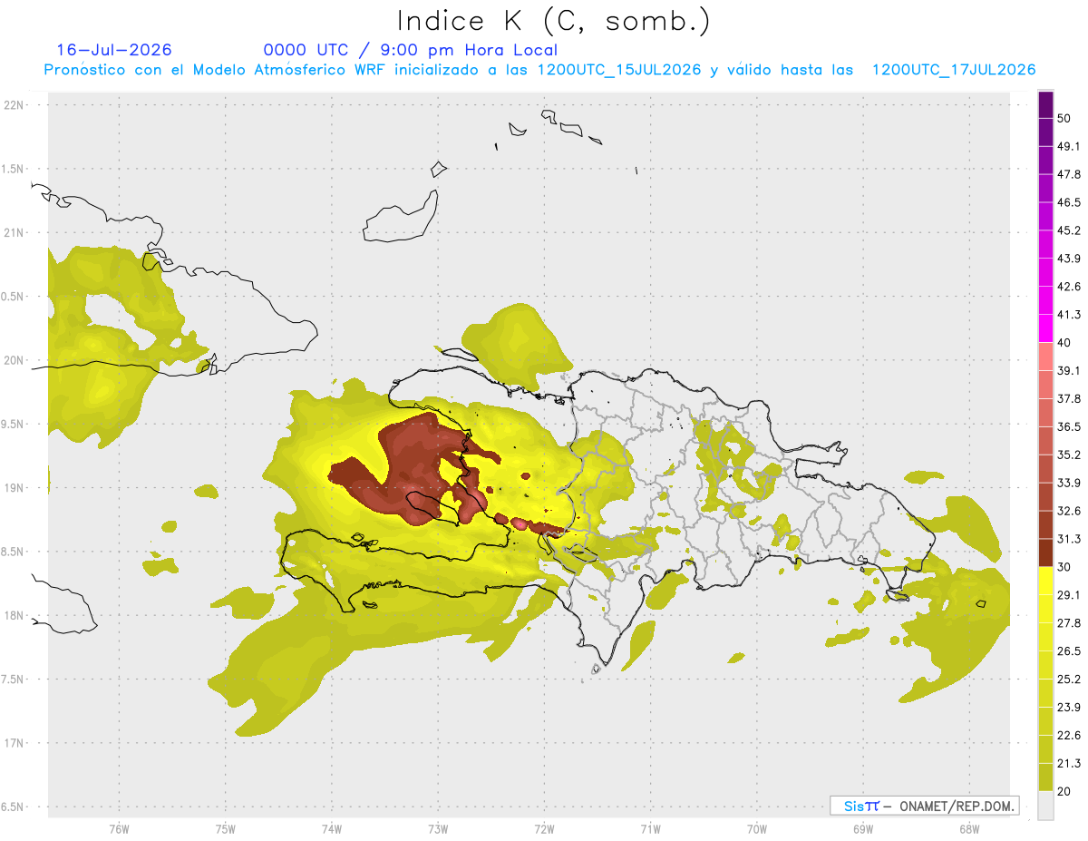Image resolution: width=1088 pixels, height=841 pixels.
Task: Click the colorbar value 46.5
Action: click(1069, 202)
